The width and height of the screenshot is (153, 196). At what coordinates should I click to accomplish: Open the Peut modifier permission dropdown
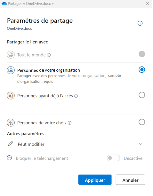(x=76, y=144)
